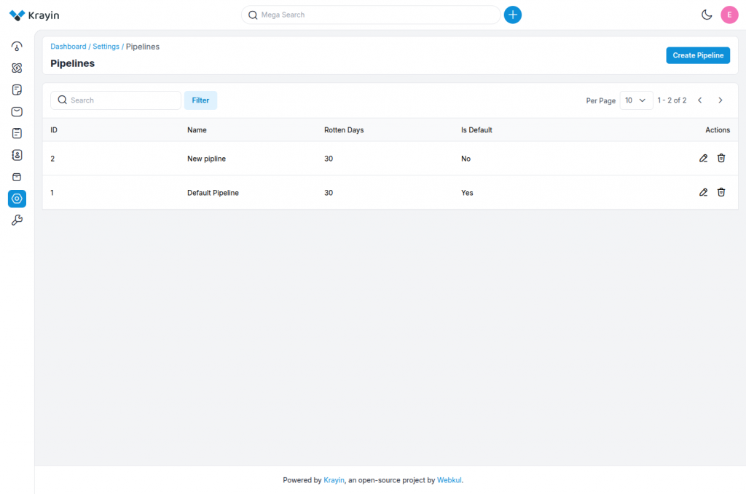Click ID cell 1
Screen dimensions: 746x494
coord(52,193)
